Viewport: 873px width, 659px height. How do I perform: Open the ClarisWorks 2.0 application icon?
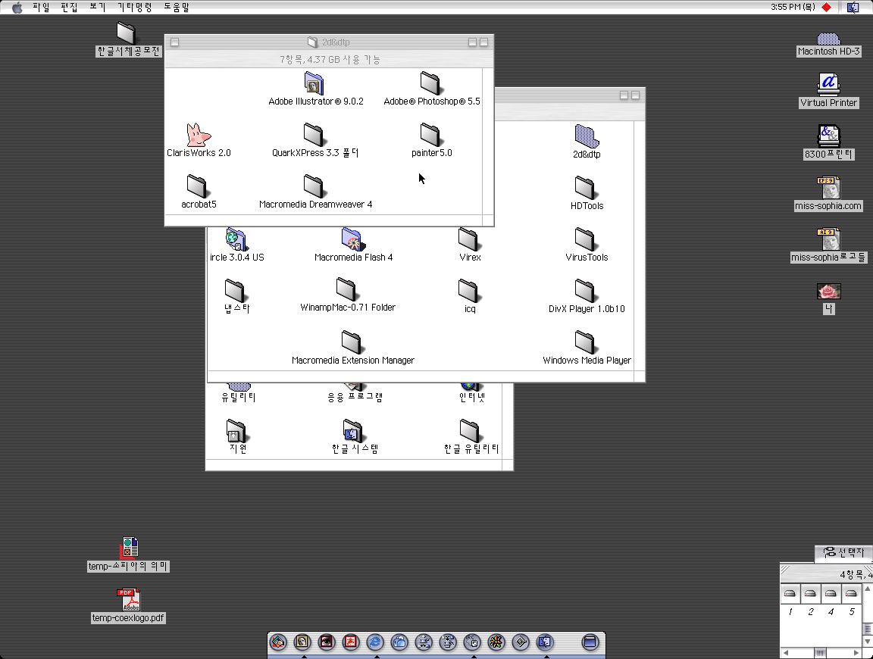coord(198,135)
